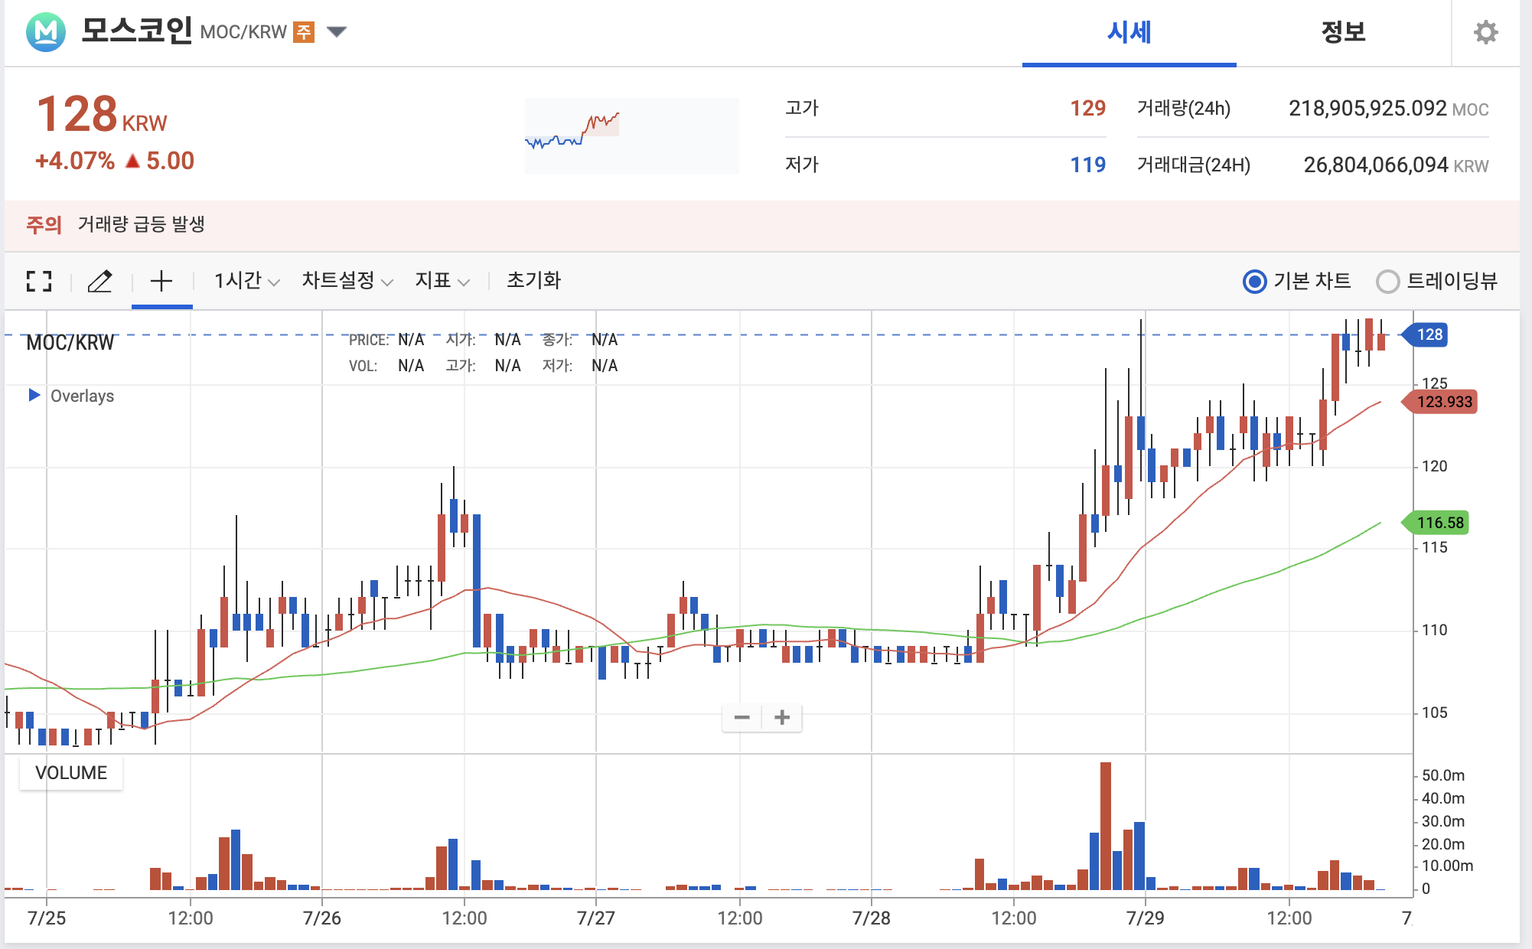Click the chart zoom in plus button

pos(782,718)
